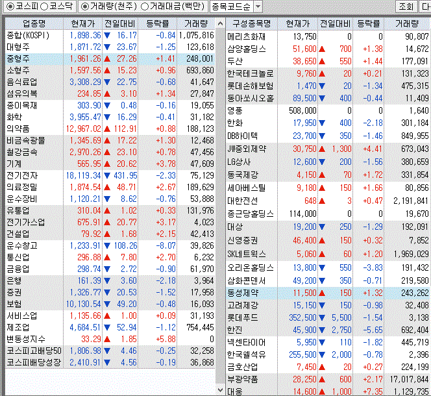Select the 유통업 sector row

[110, 210]
